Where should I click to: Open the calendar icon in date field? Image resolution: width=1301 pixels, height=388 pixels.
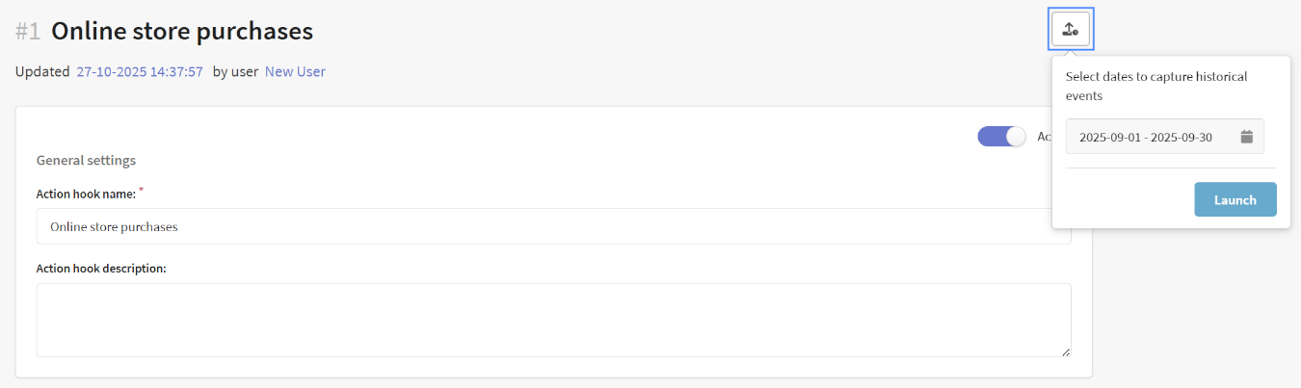tap(1246, 137)
